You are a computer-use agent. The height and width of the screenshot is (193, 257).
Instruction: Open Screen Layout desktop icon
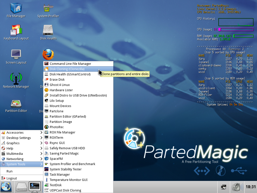pos(16,57)
